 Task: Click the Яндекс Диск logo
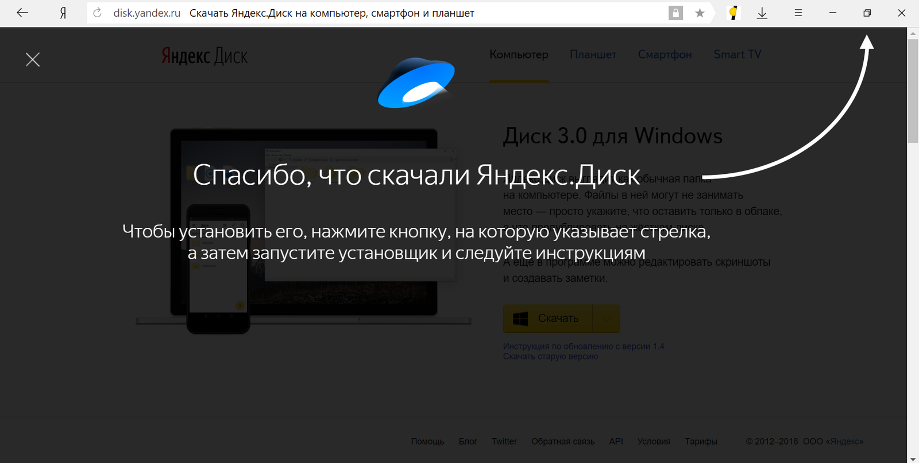click(204, 56)
